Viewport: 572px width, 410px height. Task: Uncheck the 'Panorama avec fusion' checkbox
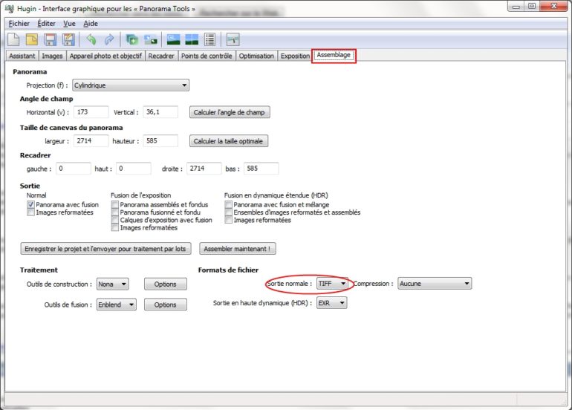[x=30, y=204]
